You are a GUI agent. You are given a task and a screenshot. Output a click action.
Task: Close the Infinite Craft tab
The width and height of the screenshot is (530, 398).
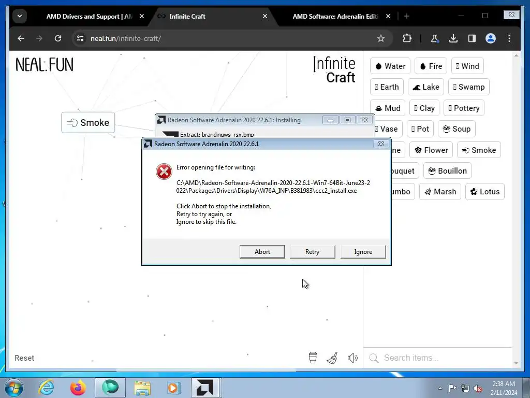[x=265, y=16]
